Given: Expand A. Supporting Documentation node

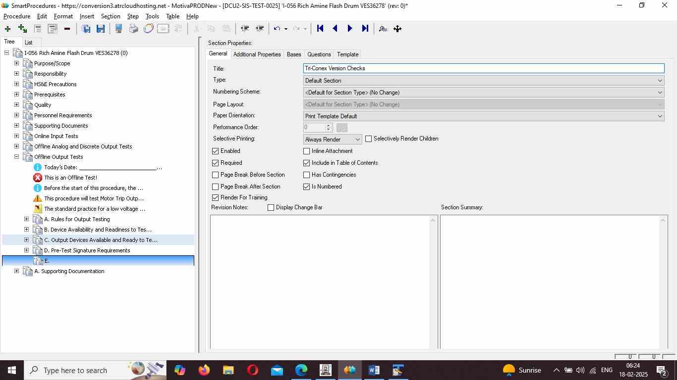Looking at the screenshot, I should pos(16,271).
